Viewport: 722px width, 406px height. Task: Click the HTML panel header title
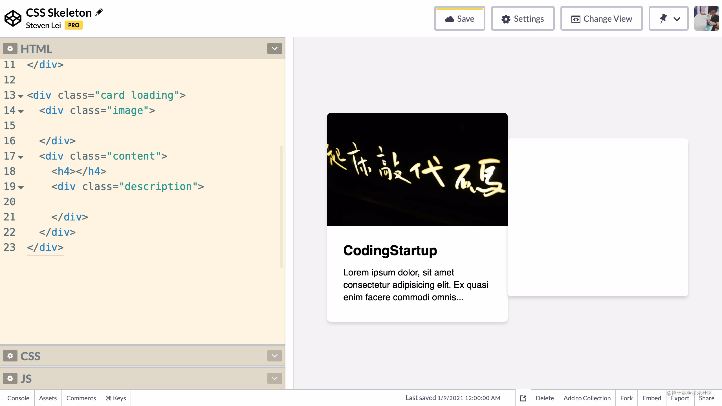36,49
